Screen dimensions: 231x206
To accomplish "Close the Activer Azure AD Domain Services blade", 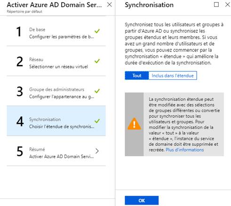I will tap(110, 5).
